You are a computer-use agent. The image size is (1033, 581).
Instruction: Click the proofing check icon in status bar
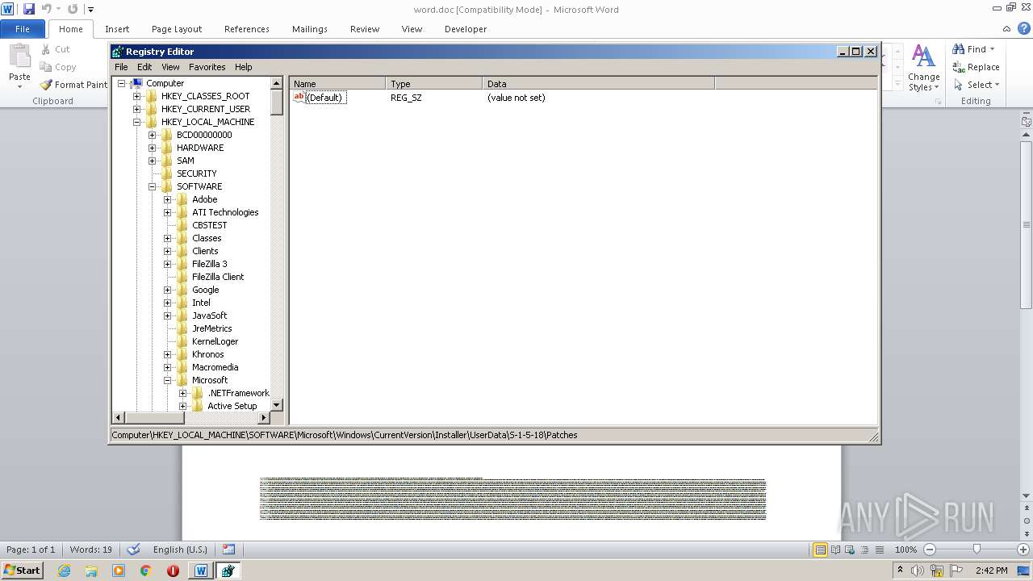[134, 550]
